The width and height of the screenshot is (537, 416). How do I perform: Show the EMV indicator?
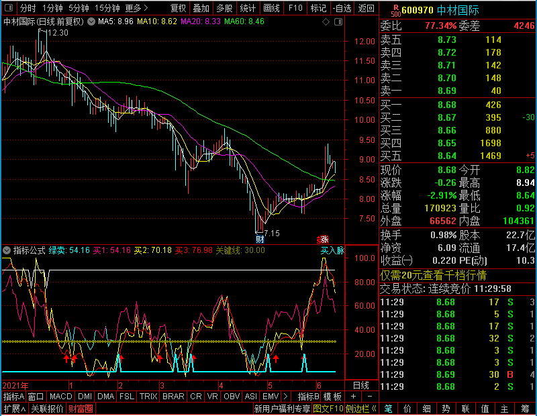271,397
